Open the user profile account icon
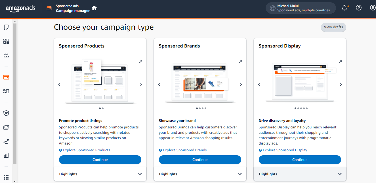 [x=373, y=8]
